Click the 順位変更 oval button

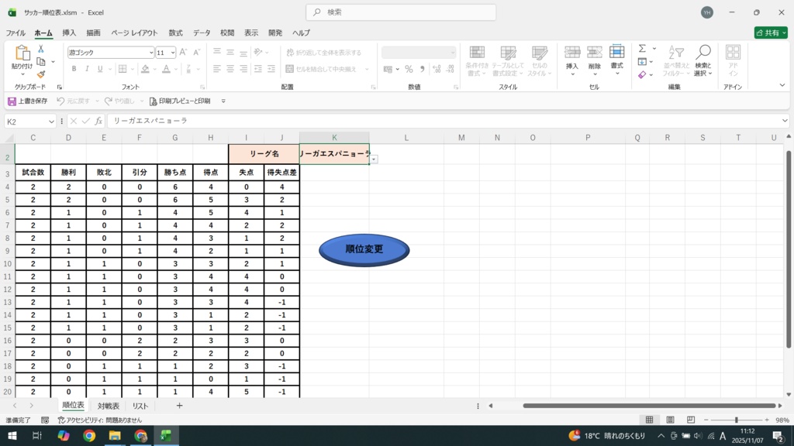point(364,249)
